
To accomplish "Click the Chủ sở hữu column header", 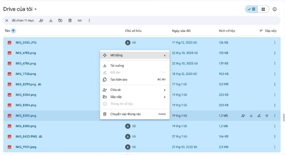I will (133, 31).
